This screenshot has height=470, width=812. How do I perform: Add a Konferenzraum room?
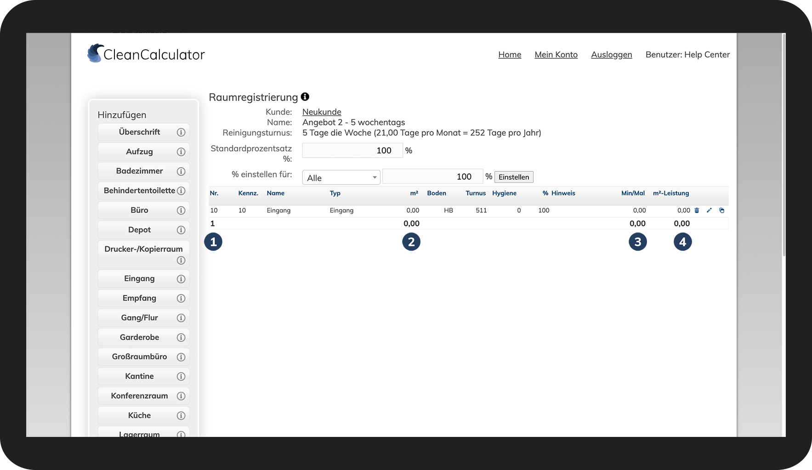click(x=139, y=396)
